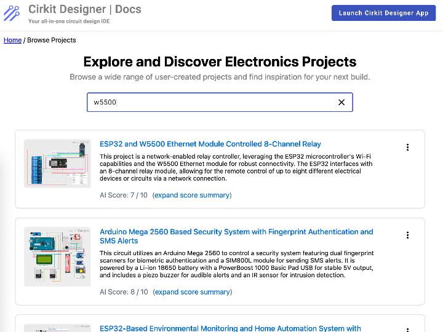
Task: Open ESP32 and W5500 relay circuit thumbnail
Action: coord(57,163)
